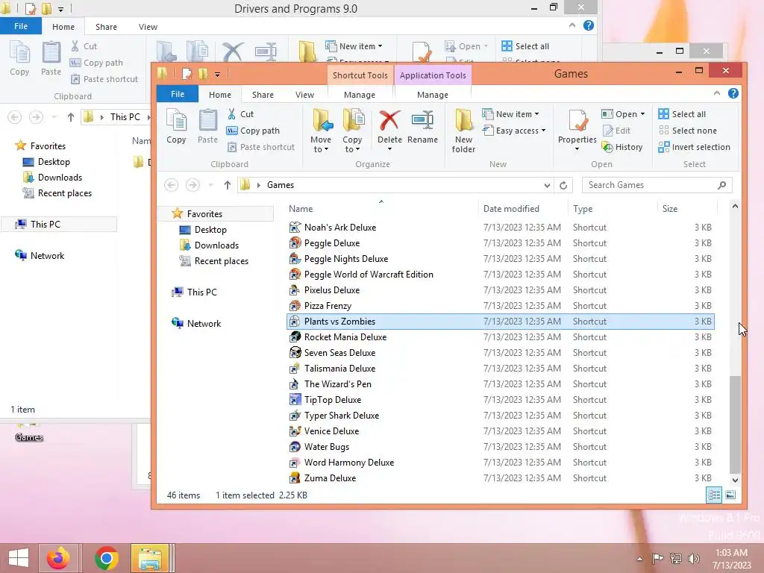Sort by the Date modified column
Screen dimensions: 764x573
tap(511, 209)
